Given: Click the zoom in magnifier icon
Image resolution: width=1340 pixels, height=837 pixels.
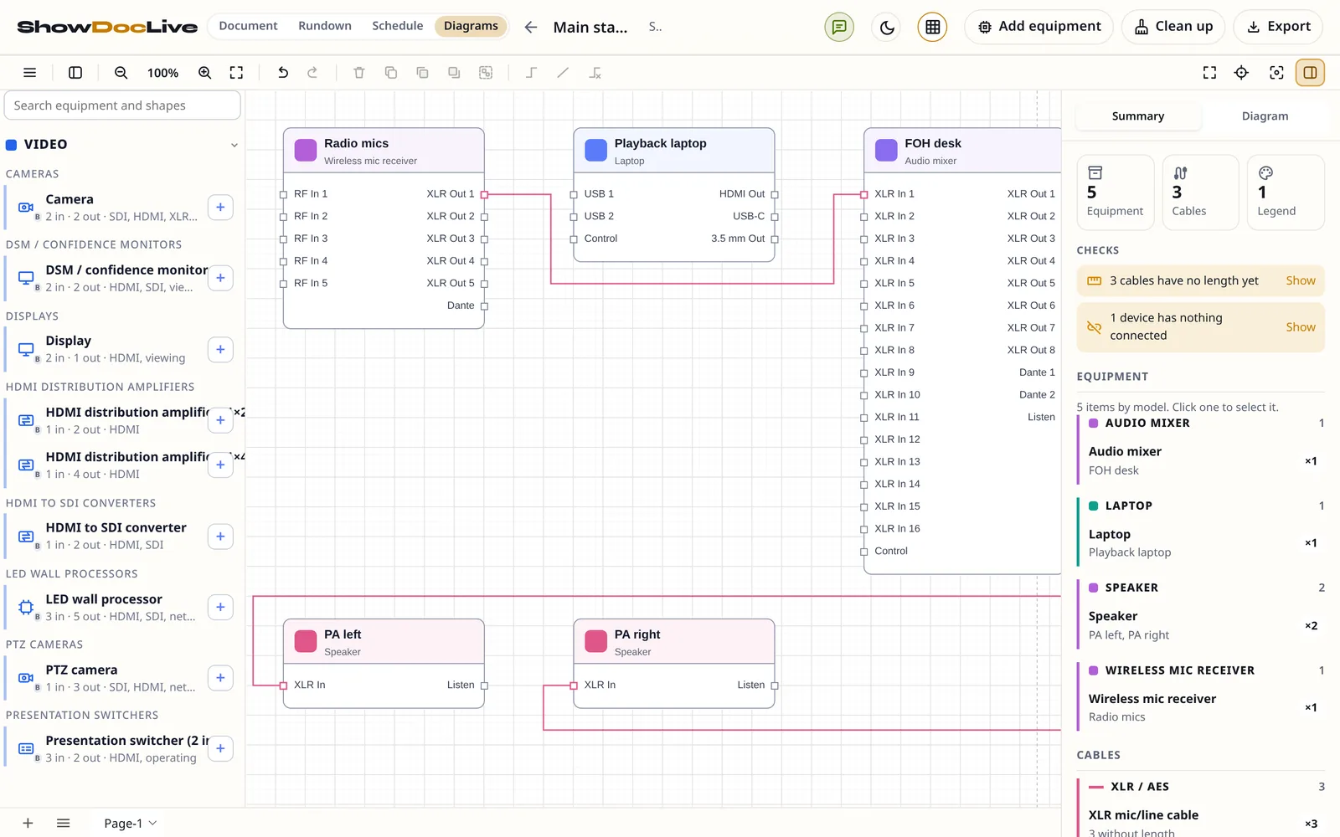Looking at the screenshot, I should click(205, 73).
